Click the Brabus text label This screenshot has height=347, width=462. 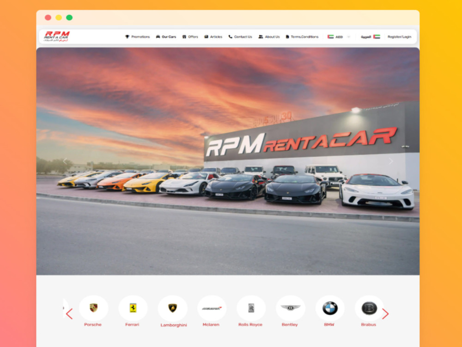[369, 325]
